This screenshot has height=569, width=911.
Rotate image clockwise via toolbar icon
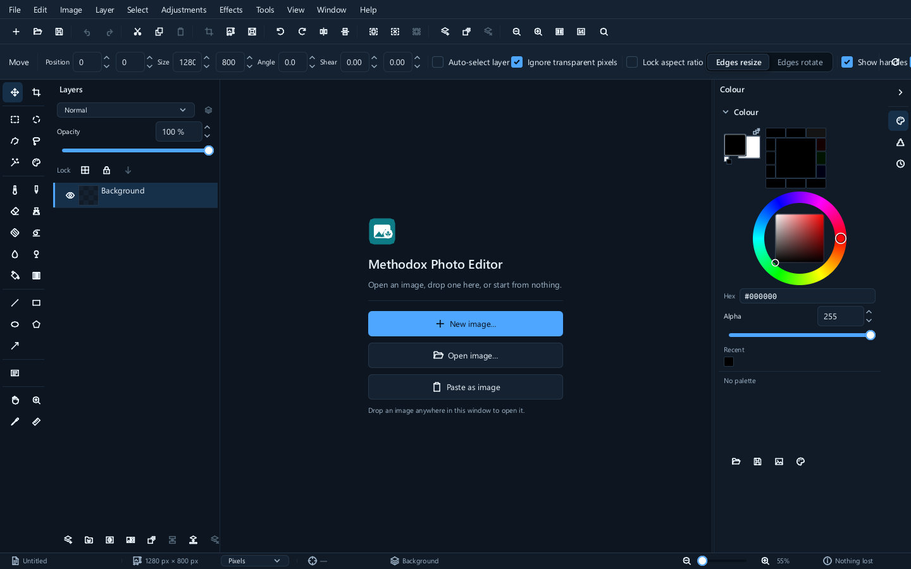click(302, 32)
